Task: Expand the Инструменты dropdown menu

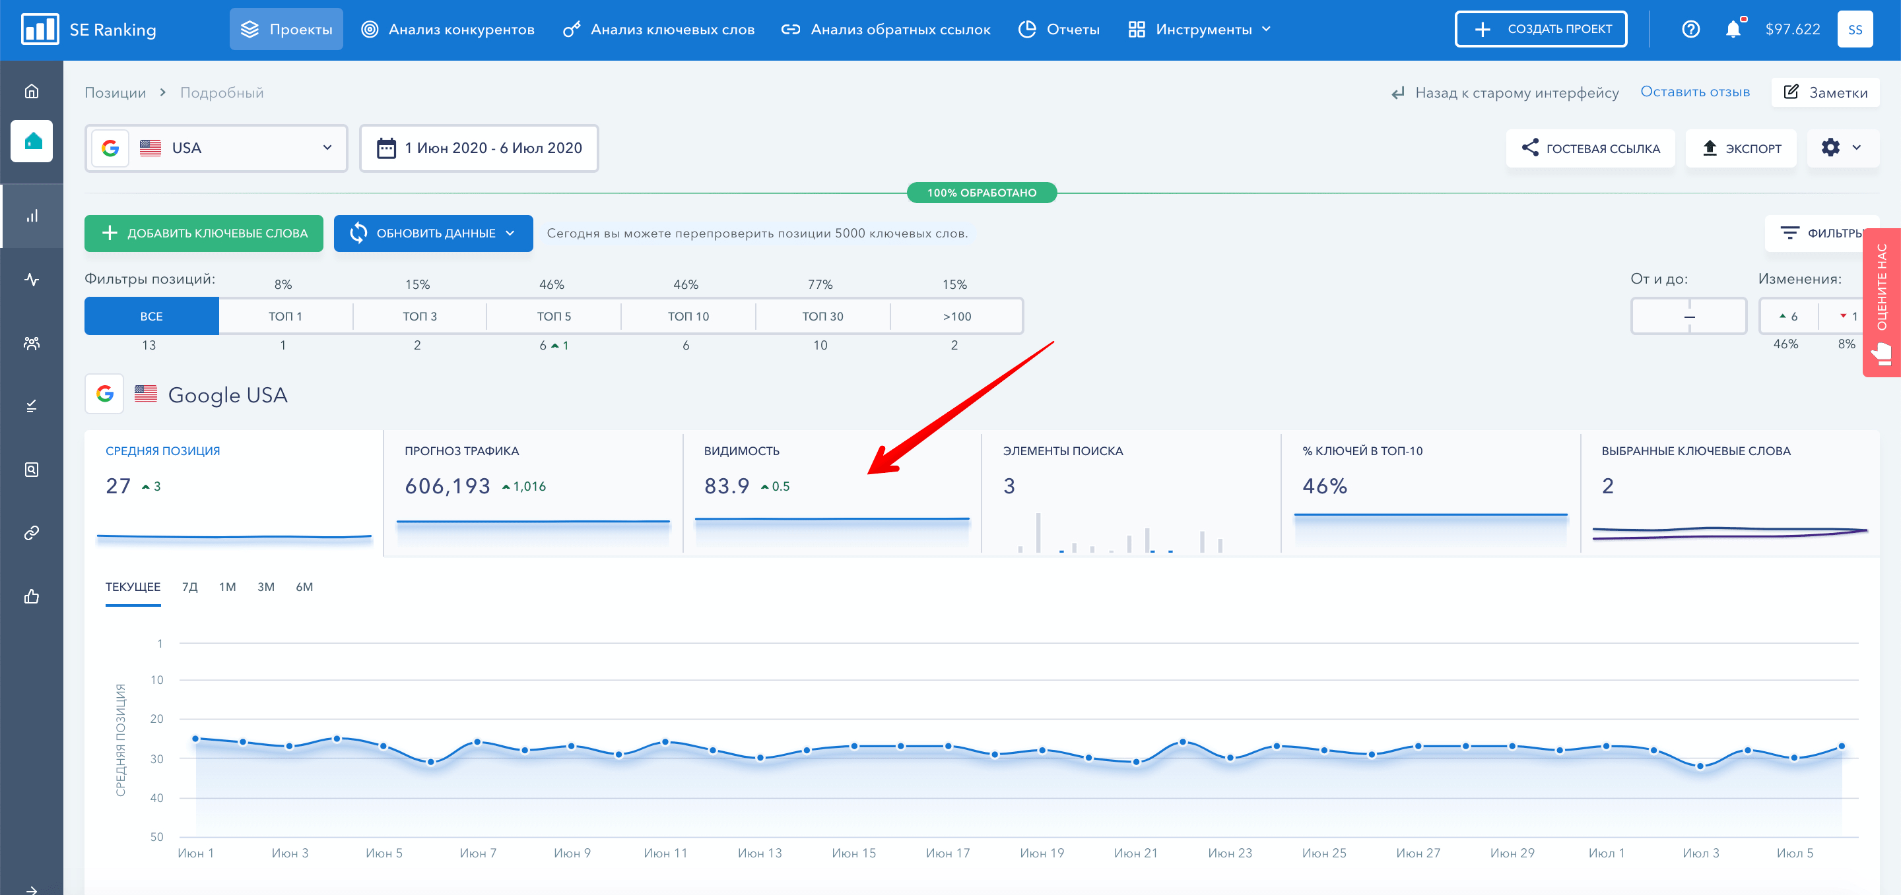Action: [x=1200, y=30]
